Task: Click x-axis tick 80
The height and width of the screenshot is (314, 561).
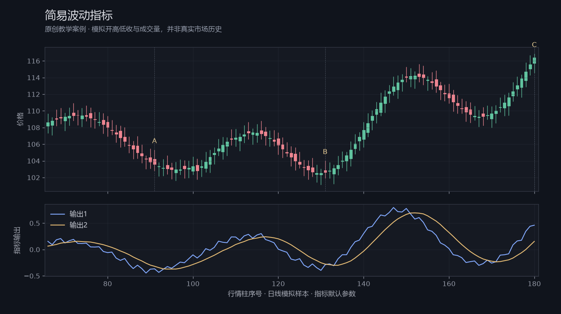Action: (108, 283)
